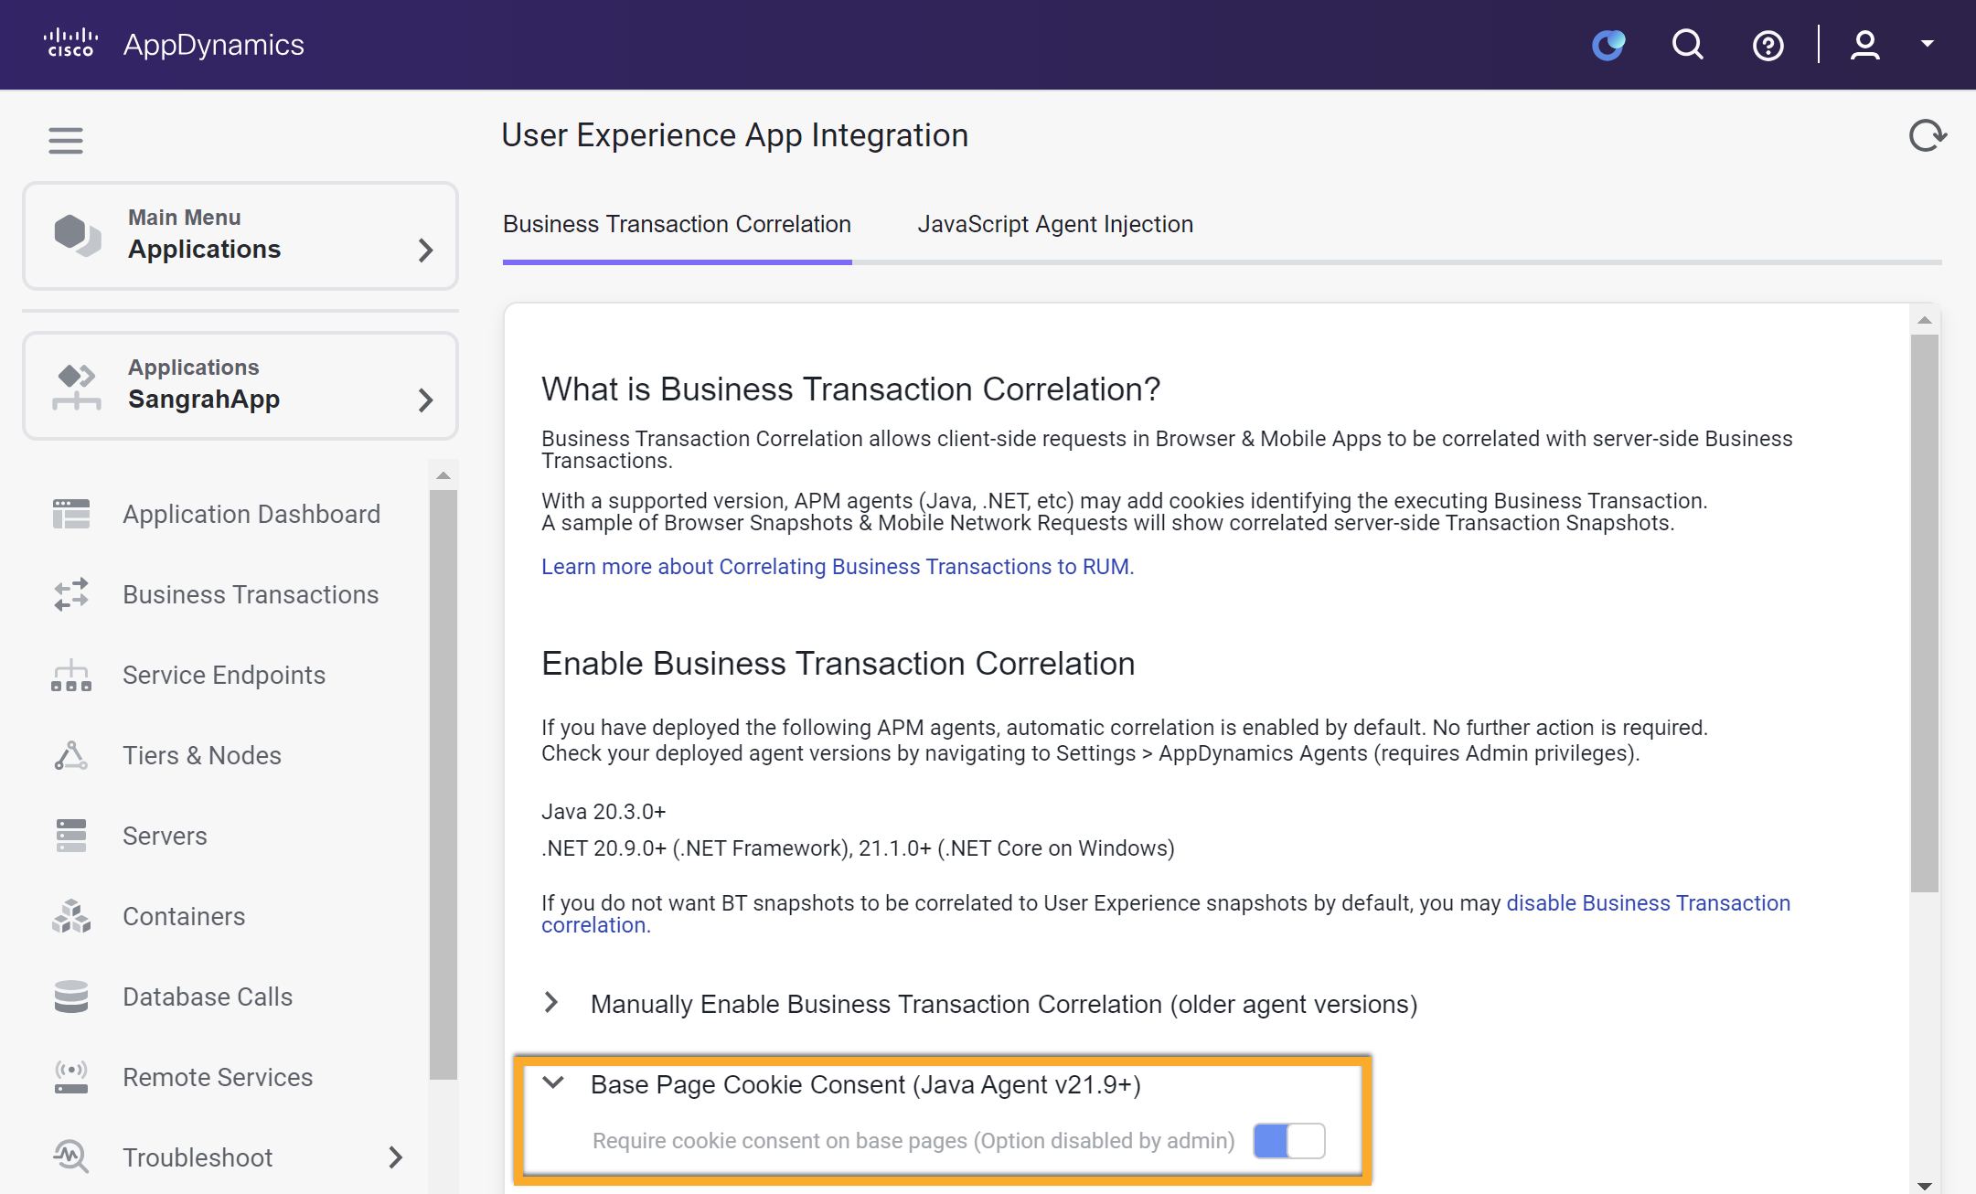Click the AppDynamics brand name
The height and width of the screenshot is (1194, 1976).
coord(214,45)
